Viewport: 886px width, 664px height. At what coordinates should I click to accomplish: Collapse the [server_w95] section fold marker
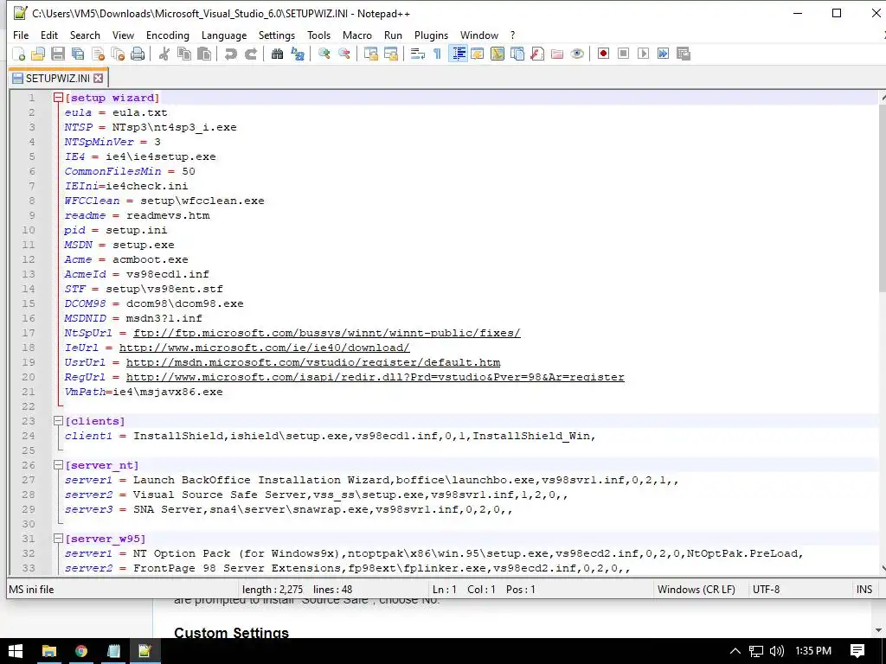pos(58,538)
